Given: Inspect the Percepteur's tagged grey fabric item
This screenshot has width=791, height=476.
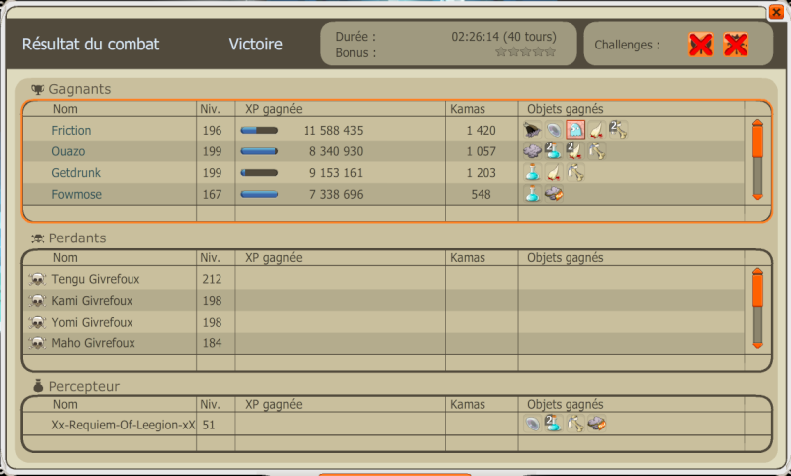Looking at the screenshot, I should [597, 424].
